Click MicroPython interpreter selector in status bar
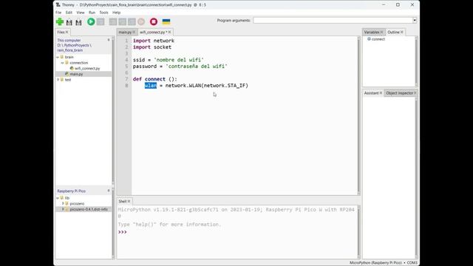Screen dimensions: 473x266 (384, 263)
